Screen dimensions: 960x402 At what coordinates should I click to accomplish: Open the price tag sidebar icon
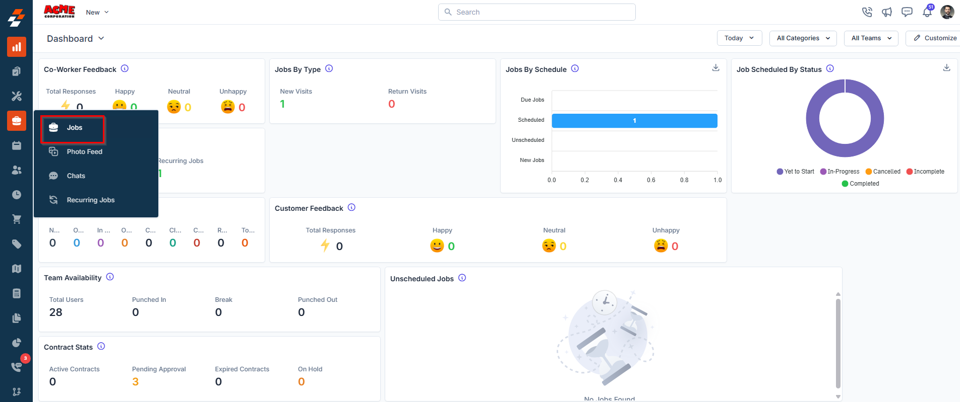17,244
